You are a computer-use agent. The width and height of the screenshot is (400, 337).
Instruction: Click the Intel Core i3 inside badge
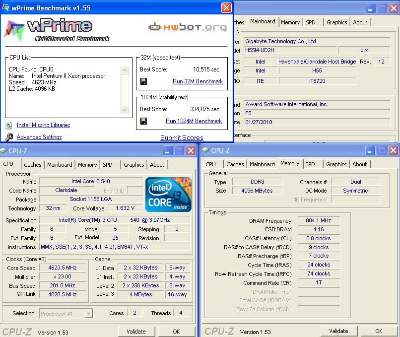click(x=168, y=195)
